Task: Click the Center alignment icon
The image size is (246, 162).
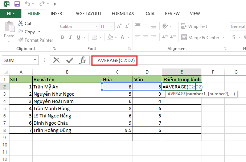Action: click(146, 37)
